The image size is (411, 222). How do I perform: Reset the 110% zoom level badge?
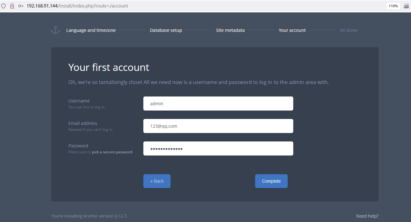(393, 6)
